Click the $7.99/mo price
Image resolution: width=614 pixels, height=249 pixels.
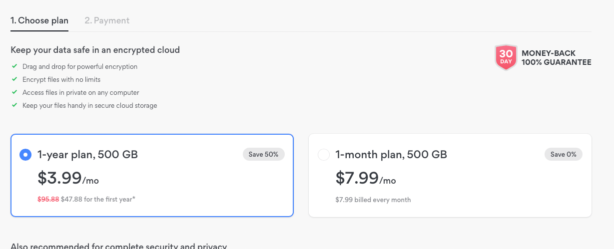pyautogui.click(x=365, y=178)
